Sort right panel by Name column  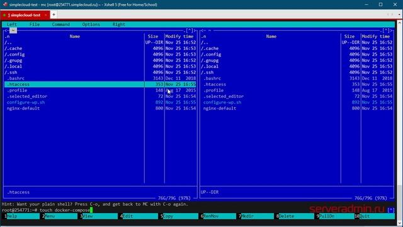pos(271,37)
